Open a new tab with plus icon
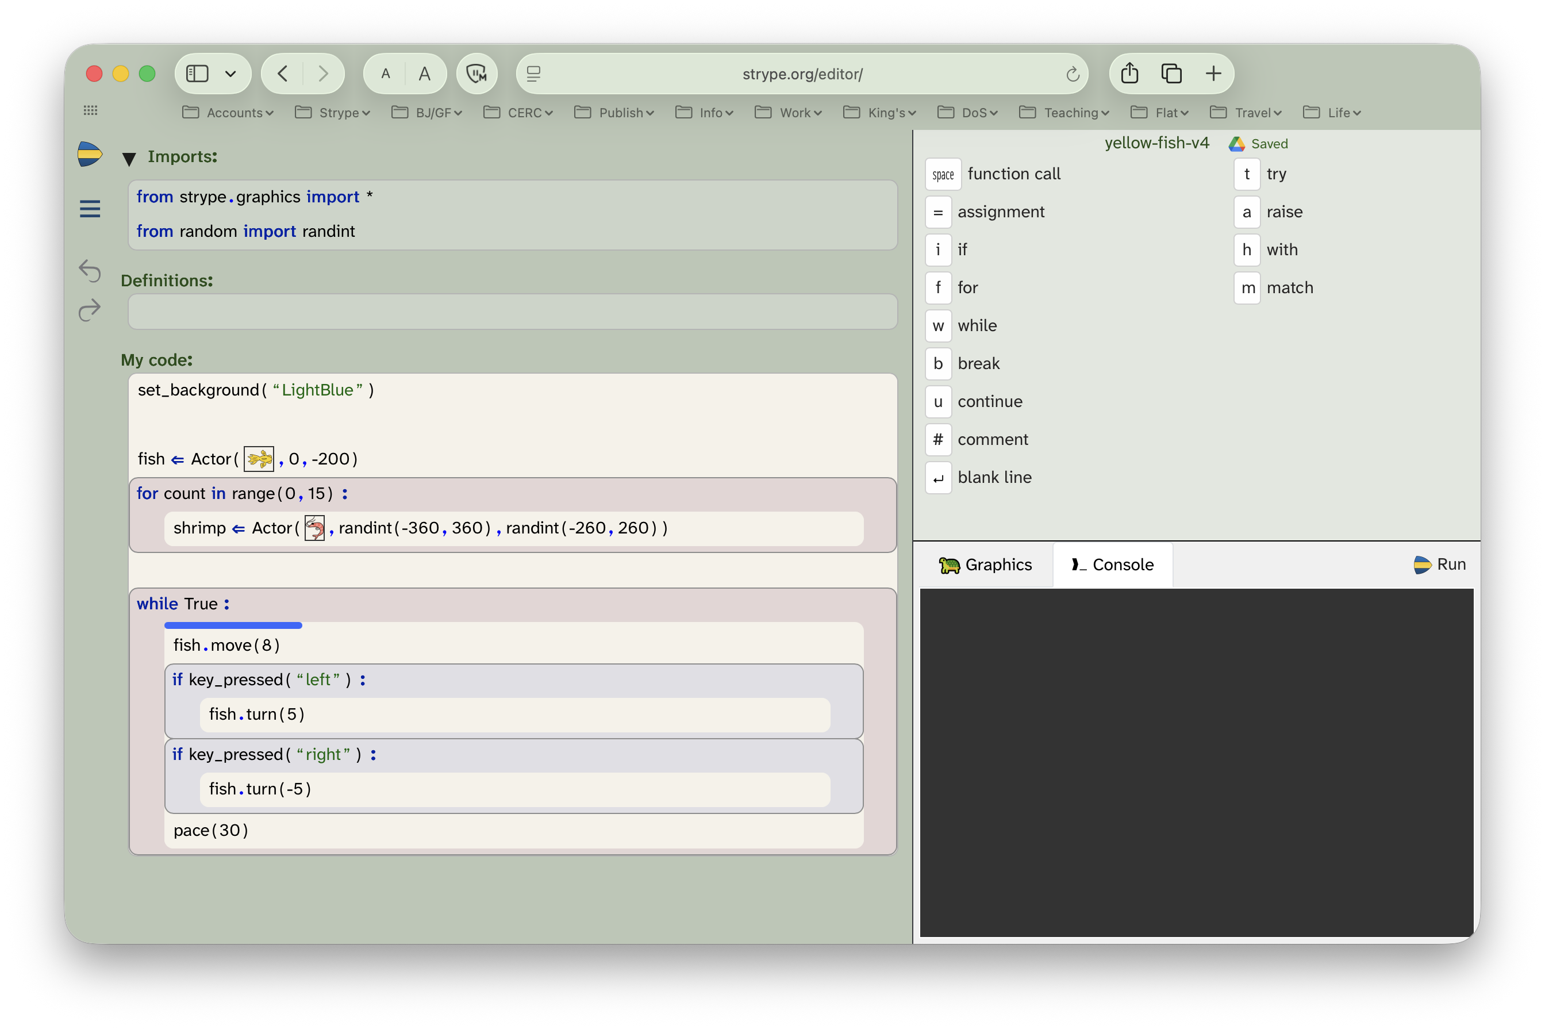Viewport: 1545px width, 1029px height. [x=1213, y=74]
